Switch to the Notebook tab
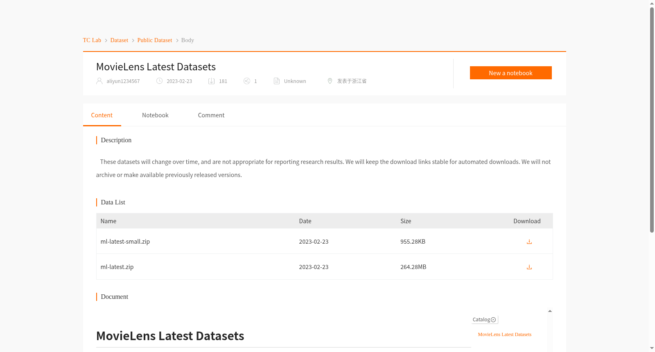 [x=155, y=115]
